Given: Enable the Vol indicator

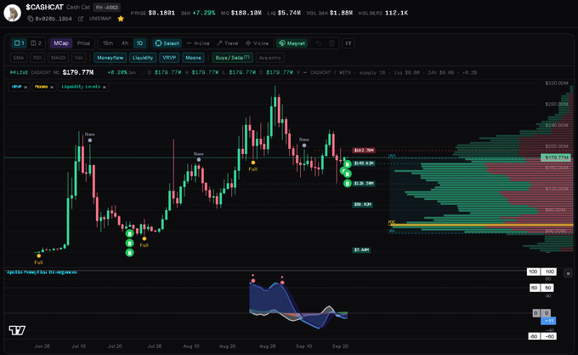Looking at the screenshot, I should tap(78, 58).
